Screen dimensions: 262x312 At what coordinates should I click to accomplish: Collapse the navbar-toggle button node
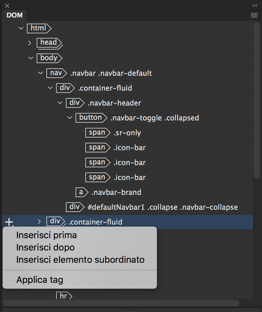(x=70, y=118)
